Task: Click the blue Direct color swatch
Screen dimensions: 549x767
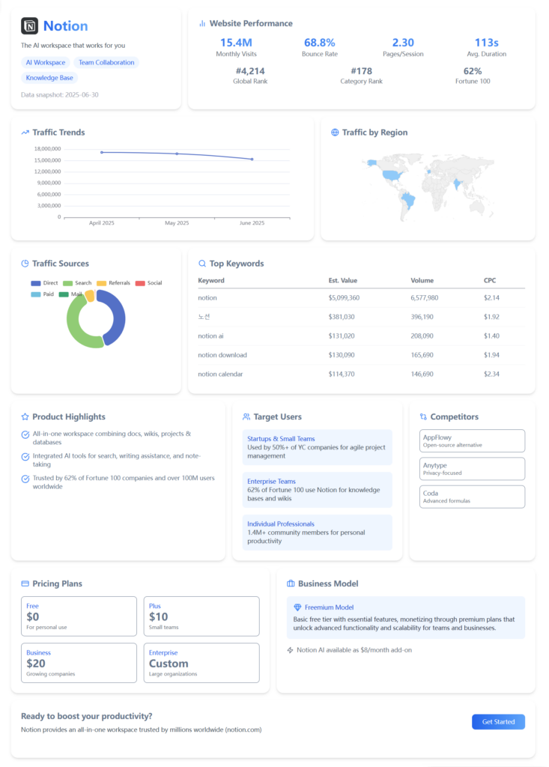Action: 35,283
